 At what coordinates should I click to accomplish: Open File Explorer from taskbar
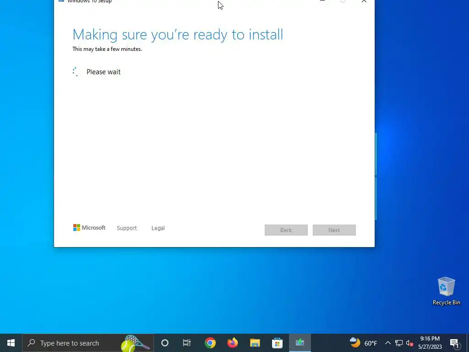pos(255,343)
